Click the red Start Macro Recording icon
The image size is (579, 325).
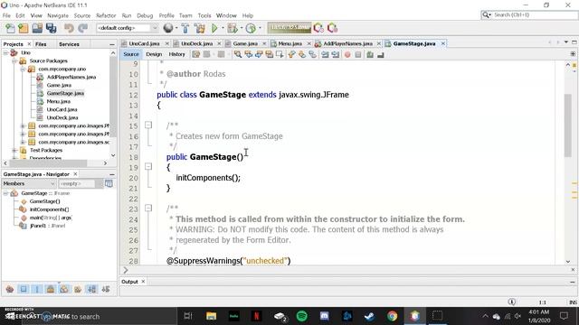coord(347,54)
